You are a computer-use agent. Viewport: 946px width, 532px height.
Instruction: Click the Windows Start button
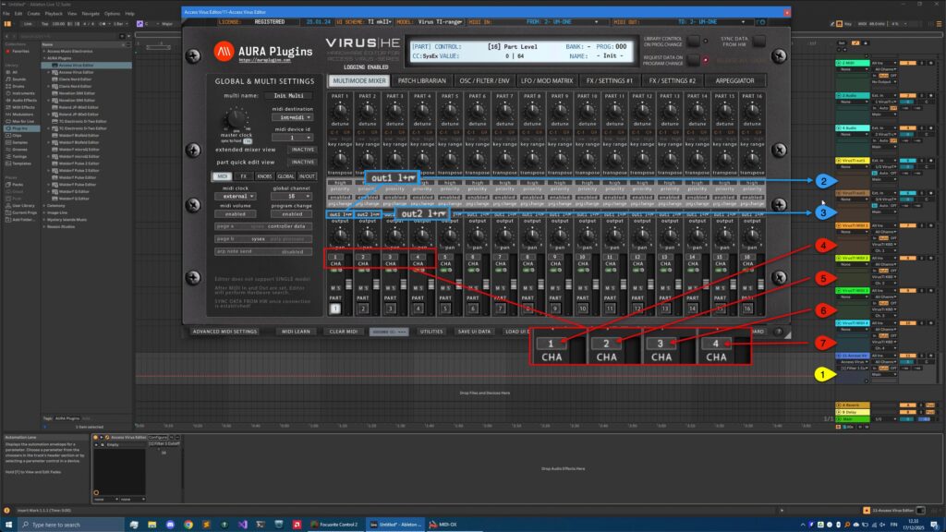[x=11, y=525]
